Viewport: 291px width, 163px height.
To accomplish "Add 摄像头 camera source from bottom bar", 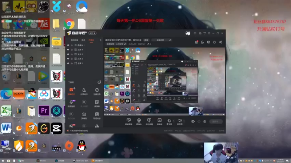I will click(x=139, y=122).
